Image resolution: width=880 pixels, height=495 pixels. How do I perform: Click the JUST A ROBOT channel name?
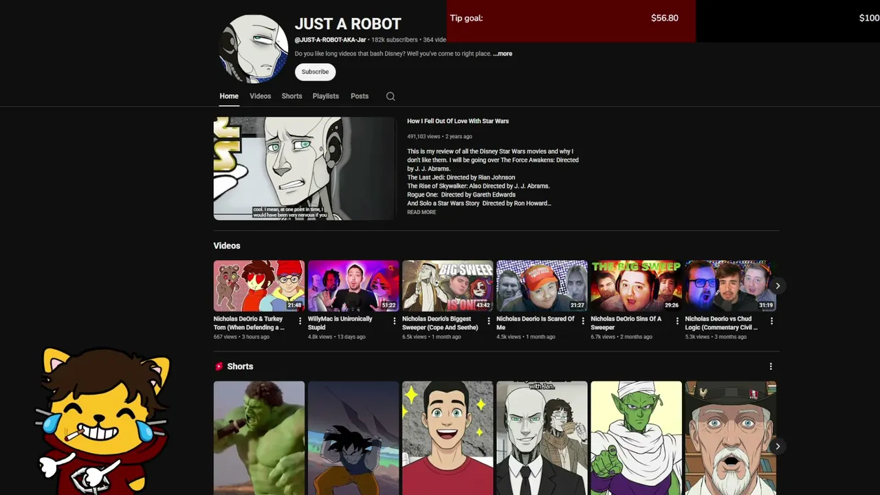tap(348, 24)
